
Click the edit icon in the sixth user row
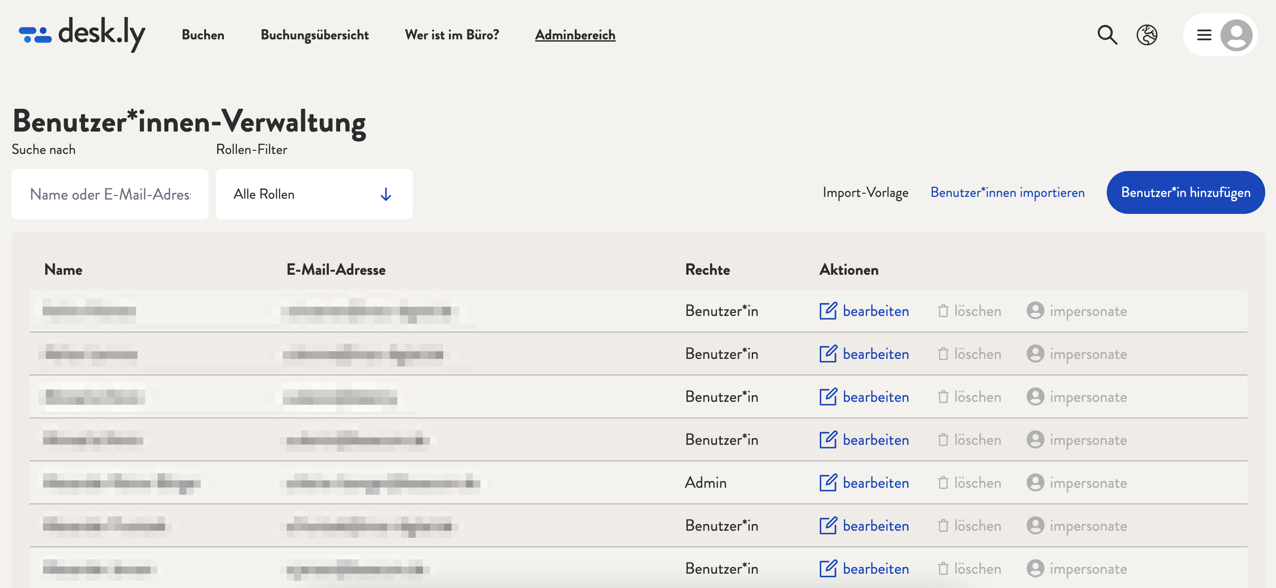(828, 525)
